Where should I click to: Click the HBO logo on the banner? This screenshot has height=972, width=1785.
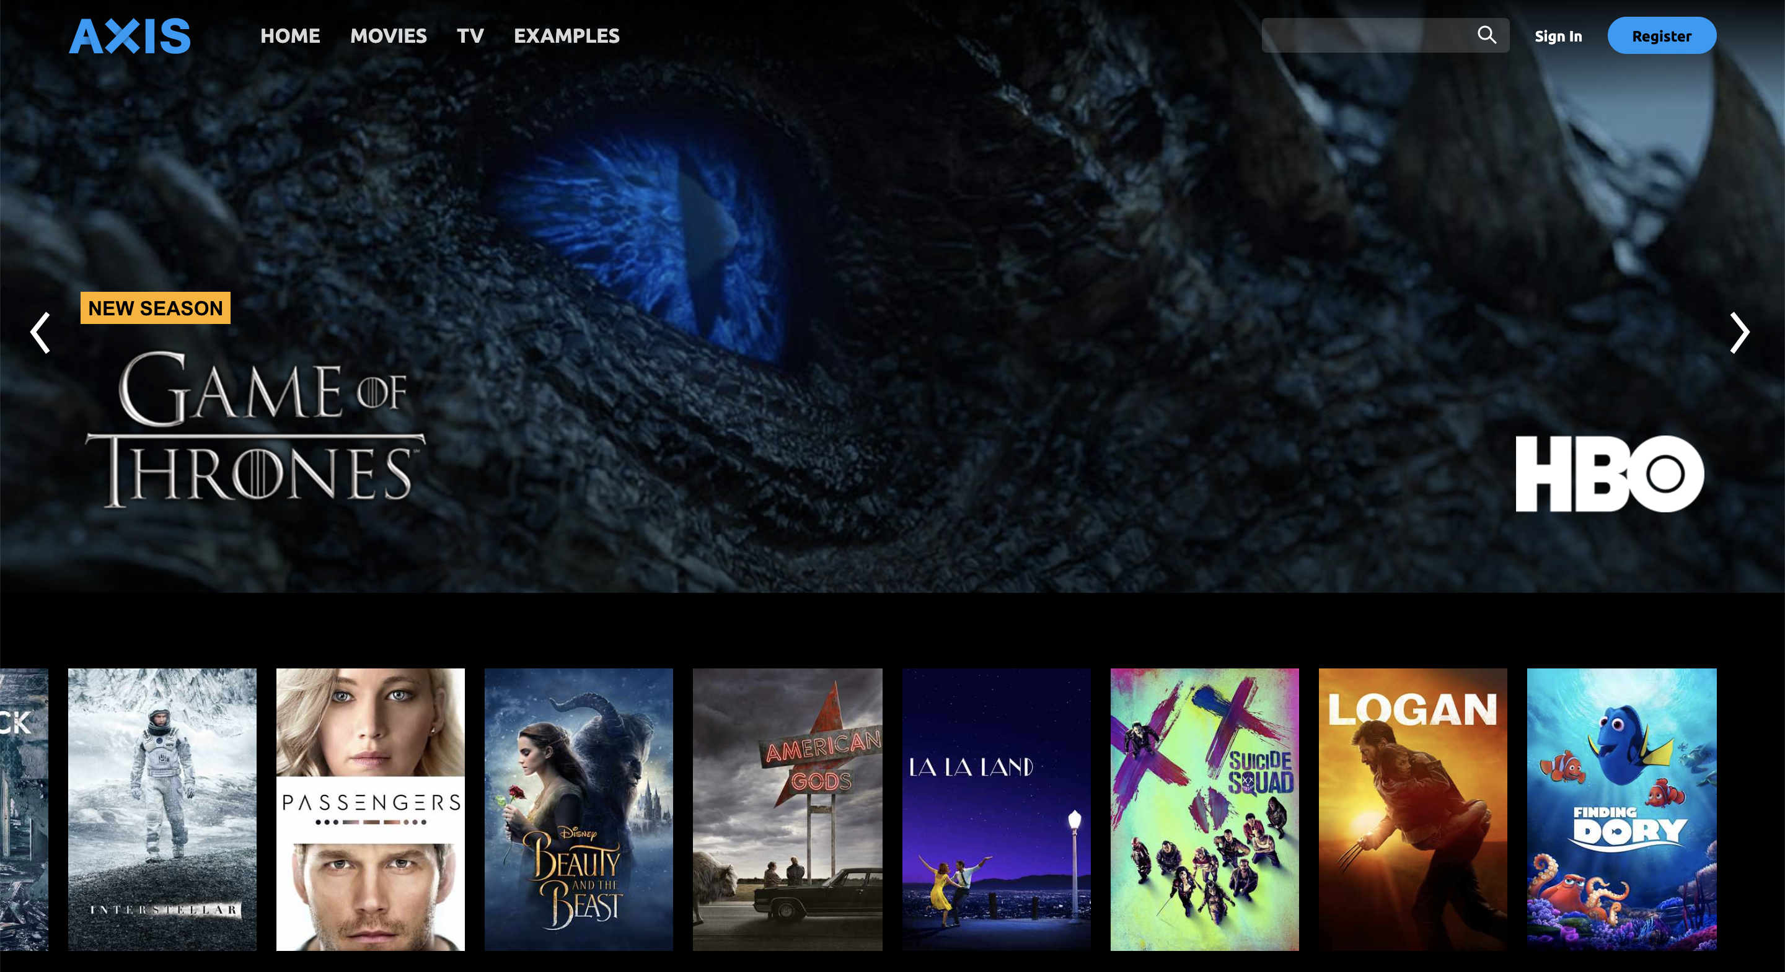1609,474
